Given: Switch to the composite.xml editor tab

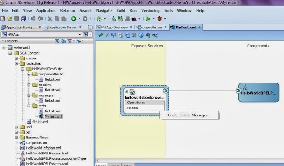Looking at the screenshot, I should [151, 28].
